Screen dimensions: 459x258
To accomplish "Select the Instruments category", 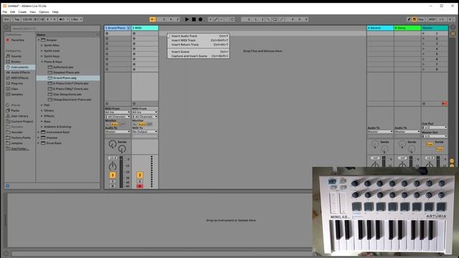I will (19, 67).
